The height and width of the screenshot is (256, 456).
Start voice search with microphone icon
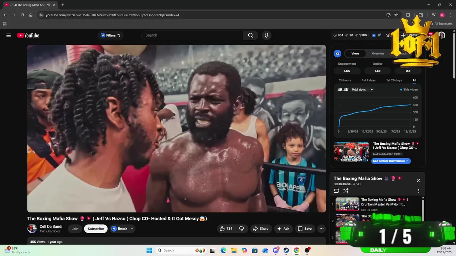click(x=266, y=35)
